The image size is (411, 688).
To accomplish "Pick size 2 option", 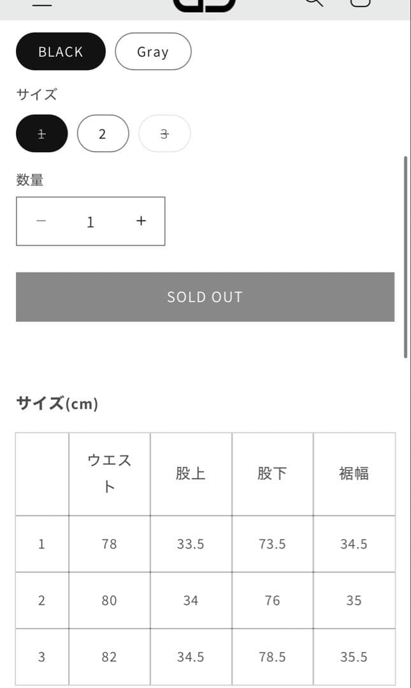I will tap(103, 134).
